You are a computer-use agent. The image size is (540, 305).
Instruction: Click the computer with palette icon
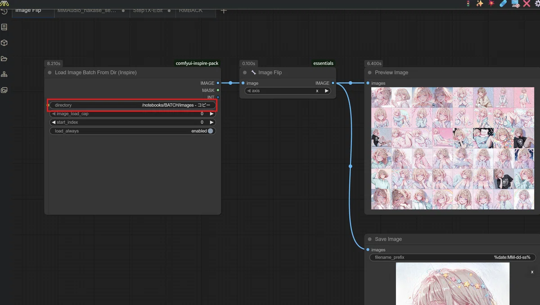pyautogui.click(x=515, y=4)
